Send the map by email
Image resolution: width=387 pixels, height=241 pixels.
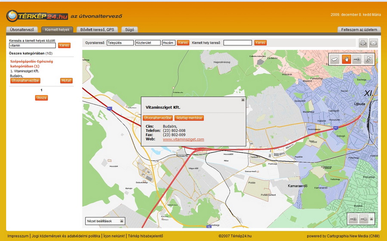pos(373,43)
